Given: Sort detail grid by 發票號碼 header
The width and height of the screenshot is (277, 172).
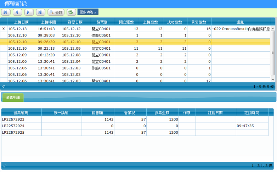Looking at the screenshot, I should click(x=21, y=113).
